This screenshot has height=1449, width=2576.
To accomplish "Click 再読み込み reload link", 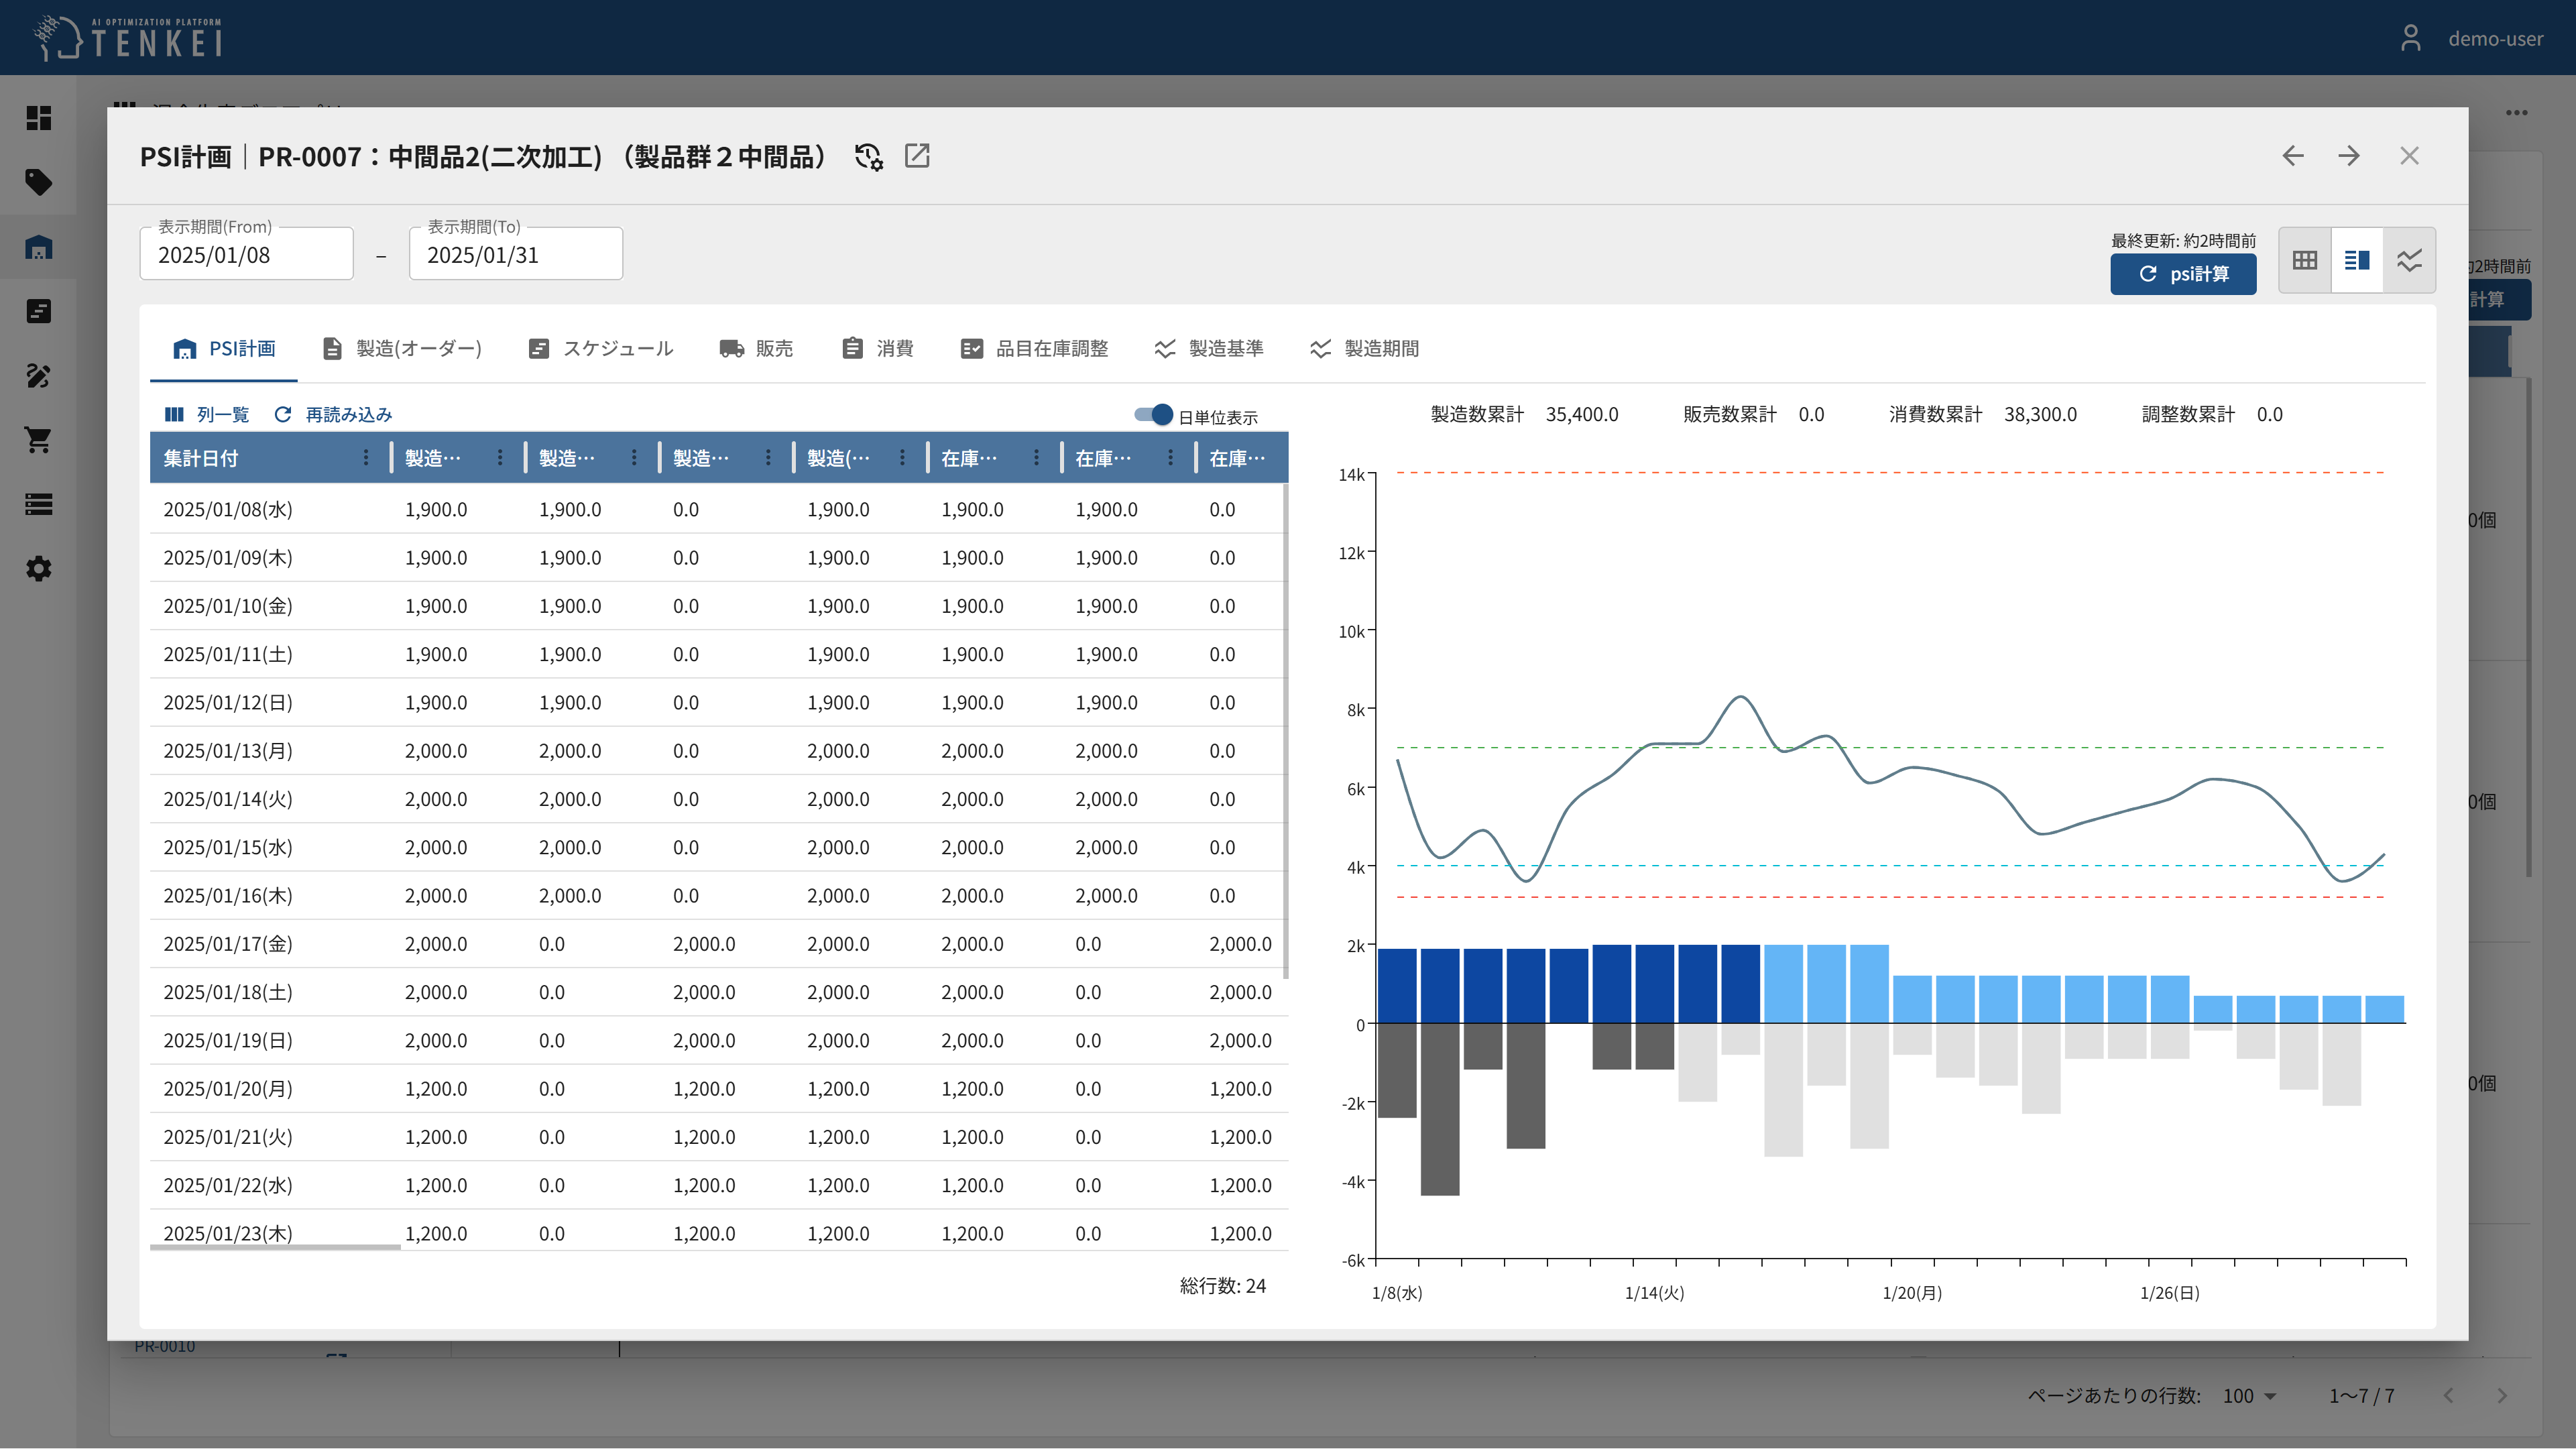I will click(x=333, y=415).
